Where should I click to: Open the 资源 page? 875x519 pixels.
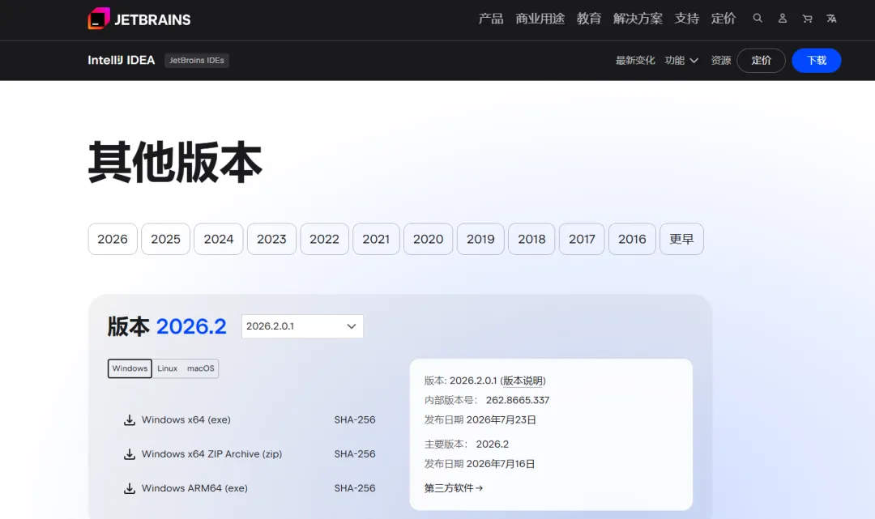point(721,60)
